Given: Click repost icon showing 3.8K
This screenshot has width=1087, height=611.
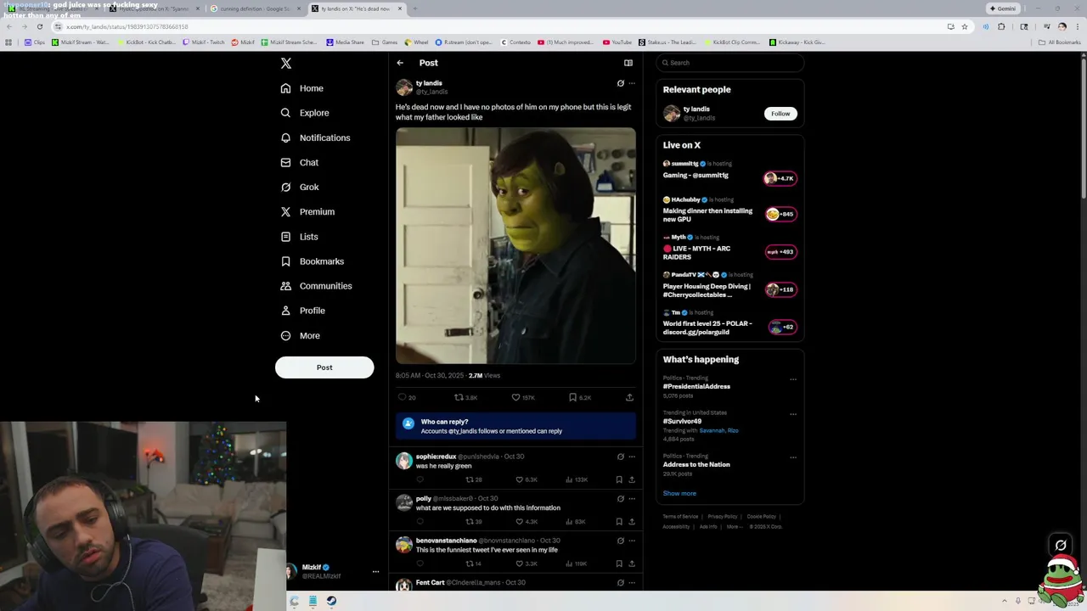Looking at the screenshot, I should (x=459, y=397).
